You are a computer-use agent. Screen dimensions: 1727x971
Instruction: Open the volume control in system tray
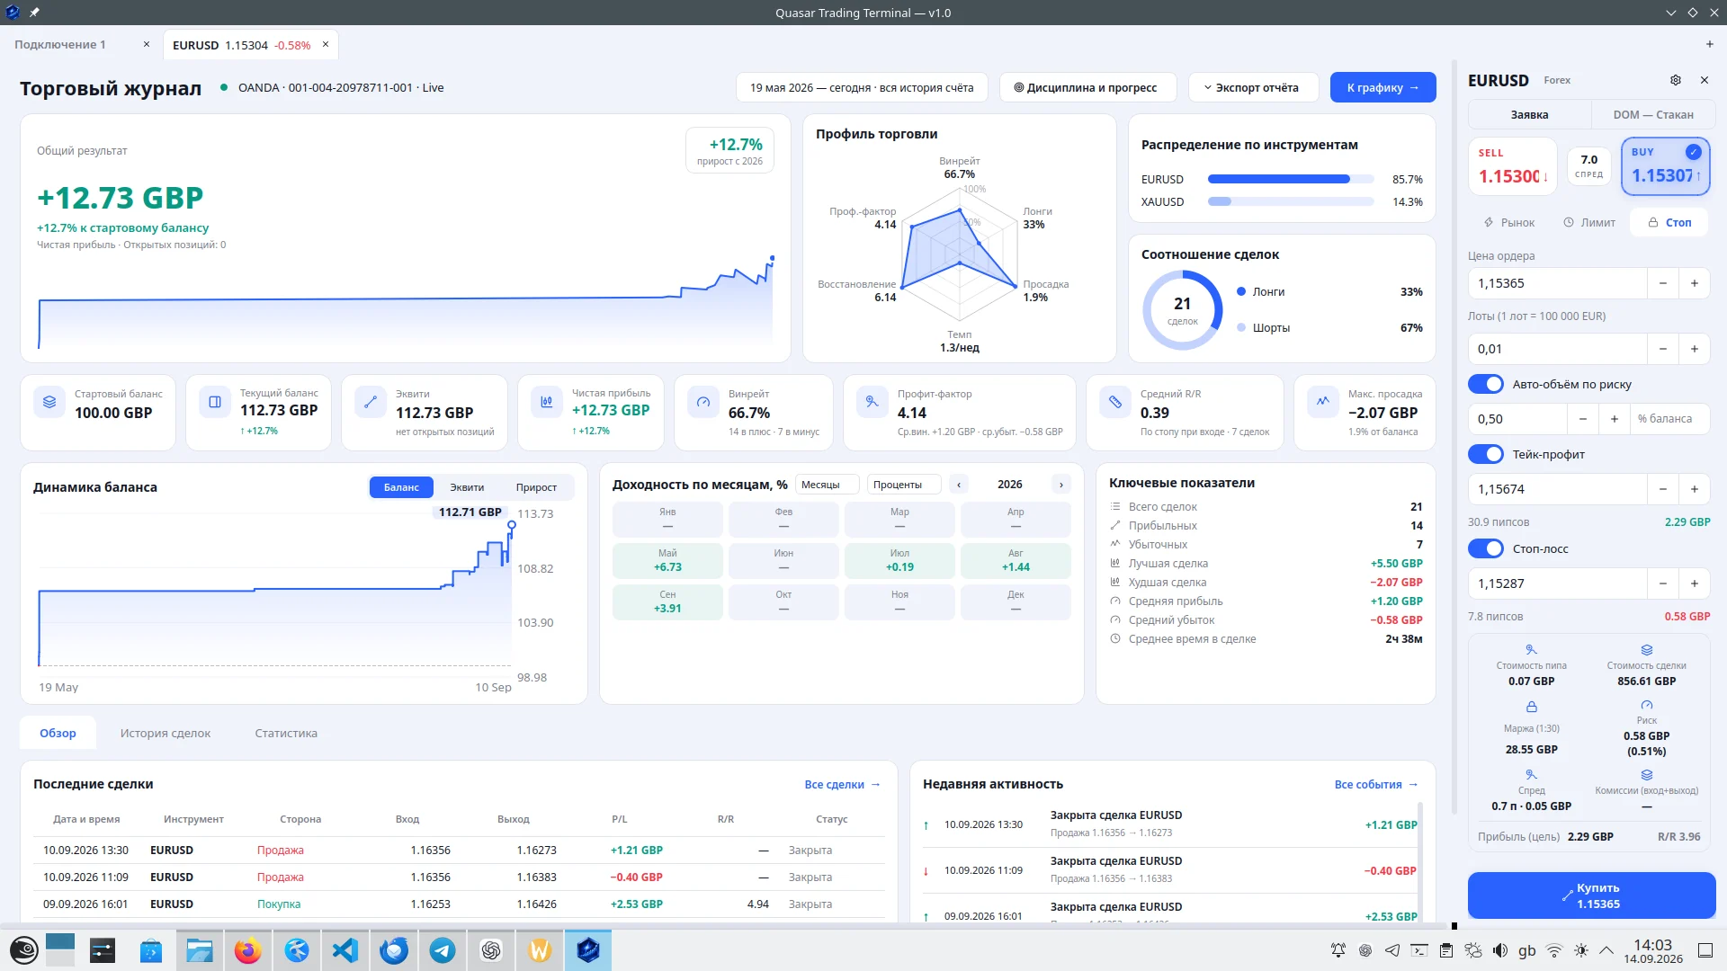tap(1499, 950)
